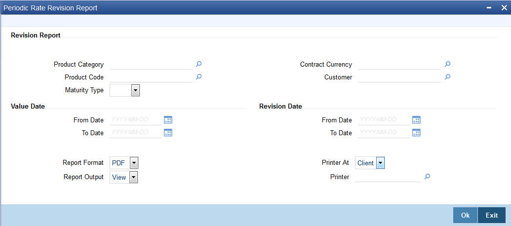Viewport: 511px width, 226px height.
Task: Focus the Printer input field
Action: coord(388,177)
